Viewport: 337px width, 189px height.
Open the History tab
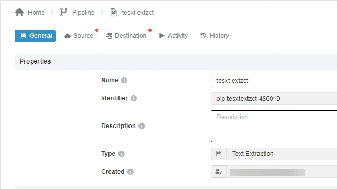click(214, 36)
